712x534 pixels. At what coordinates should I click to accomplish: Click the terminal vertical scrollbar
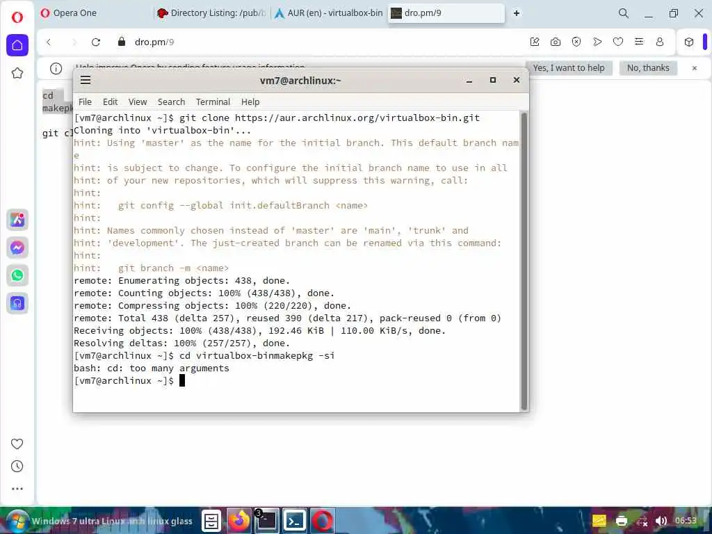[524, 261]
